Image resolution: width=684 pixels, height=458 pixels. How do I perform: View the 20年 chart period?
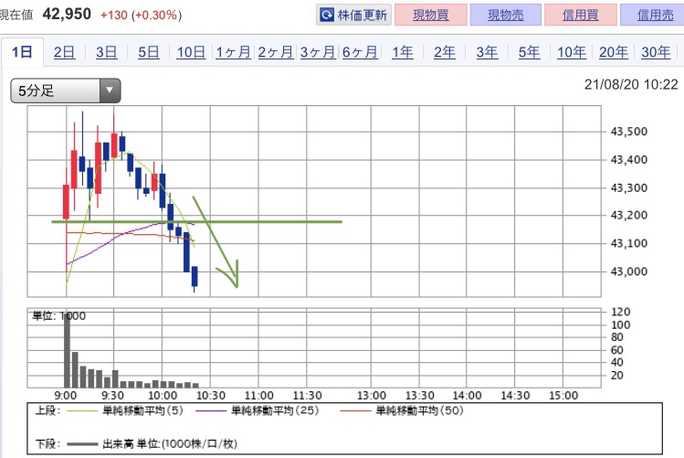click(x=614, y=52)
